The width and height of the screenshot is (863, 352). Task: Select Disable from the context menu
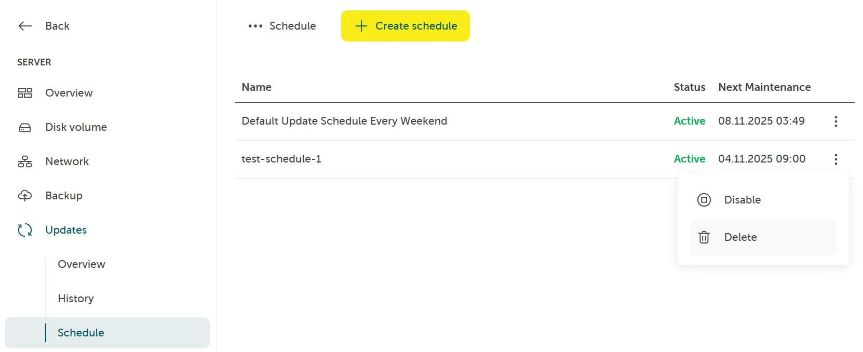743,199
